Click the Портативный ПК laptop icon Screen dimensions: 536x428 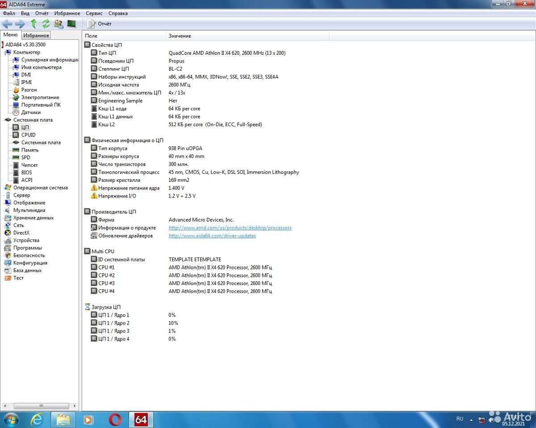(16, 105)
